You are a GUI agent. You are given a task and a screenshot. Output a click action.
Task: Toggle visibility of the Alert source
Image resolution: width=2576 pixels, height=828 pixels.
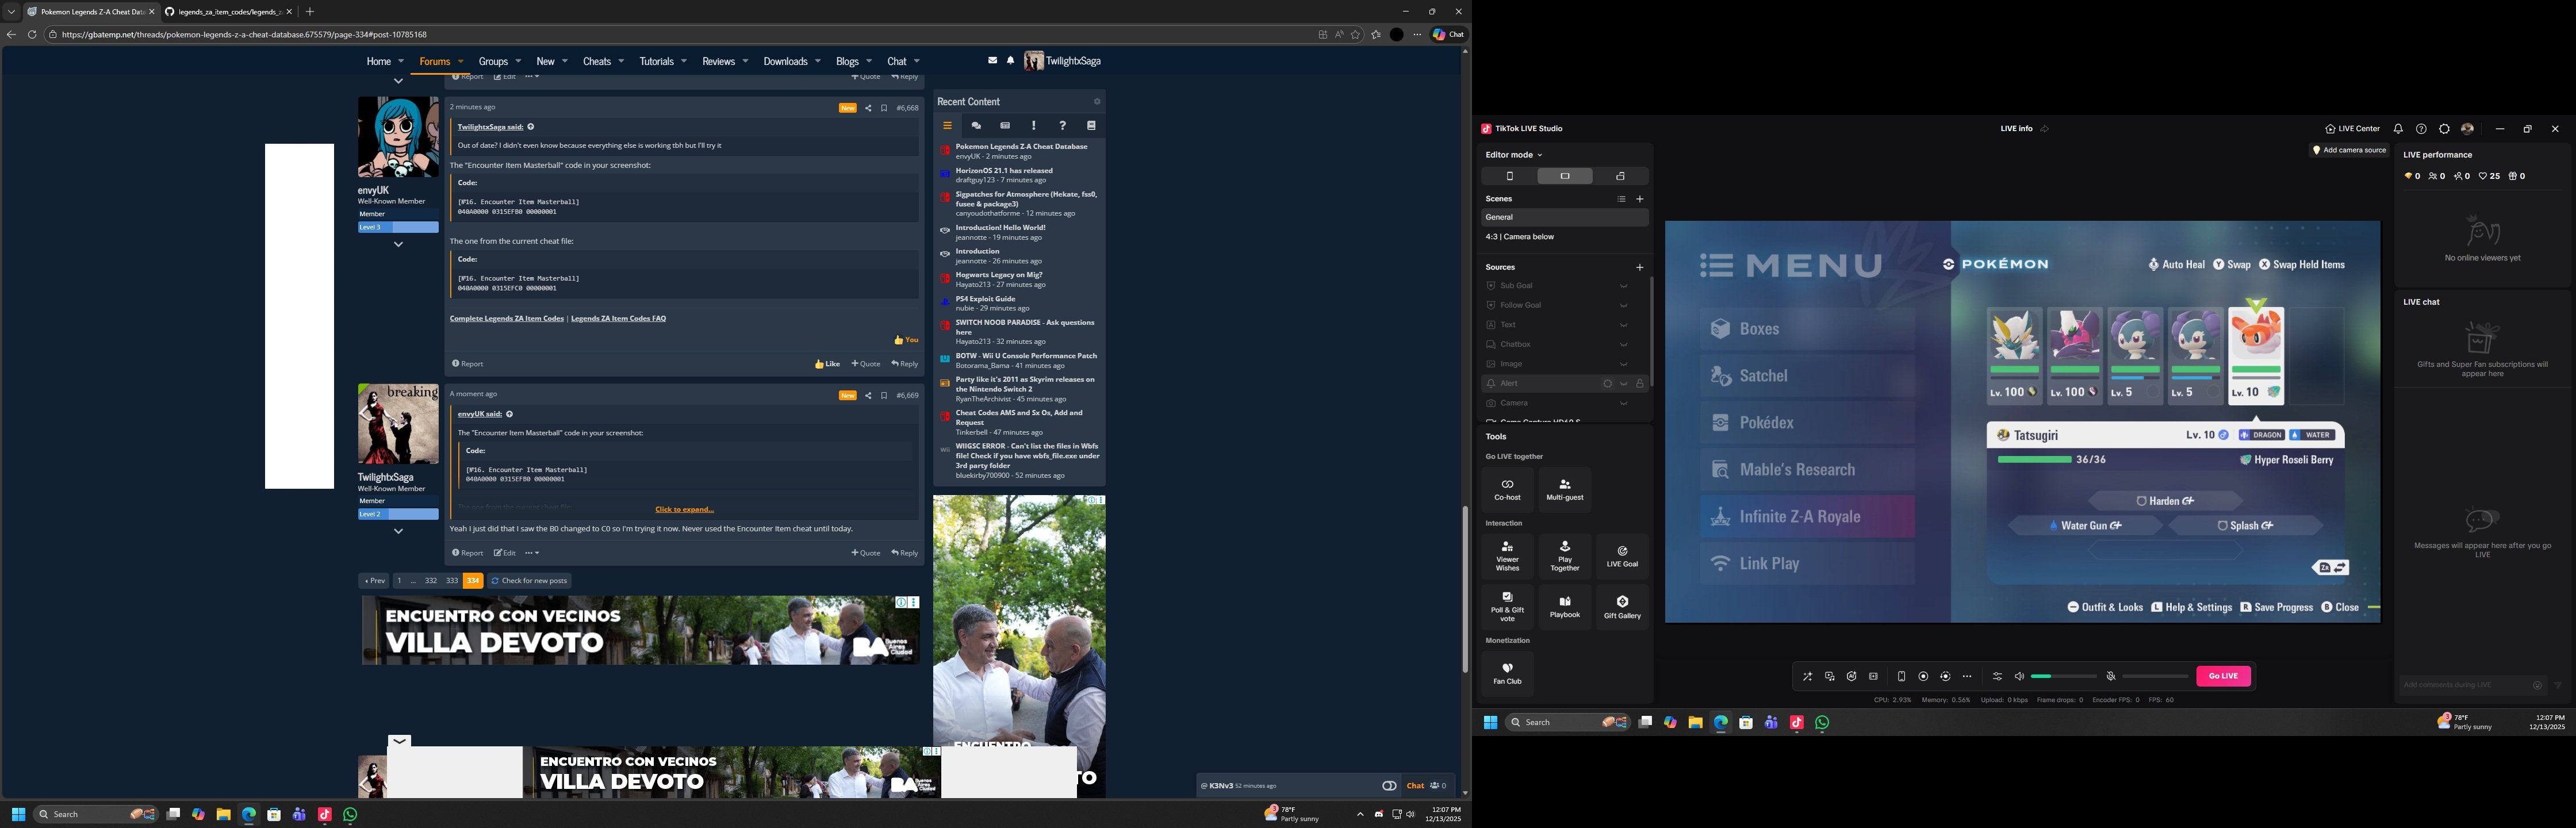[x=1623, y=384]
